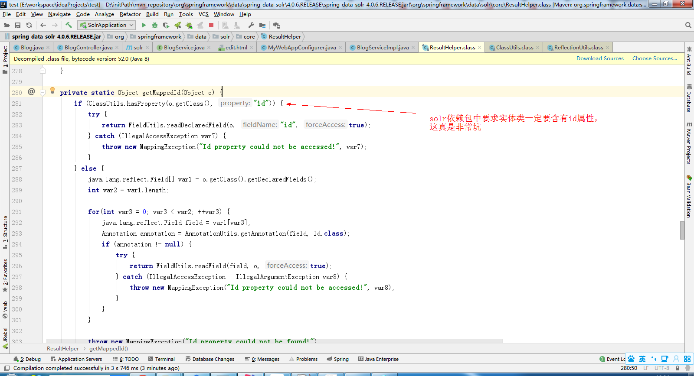Screen dimensions: 694x376
Task: Toggle tool window bars icon in status bar
Action: coord(7,368)
